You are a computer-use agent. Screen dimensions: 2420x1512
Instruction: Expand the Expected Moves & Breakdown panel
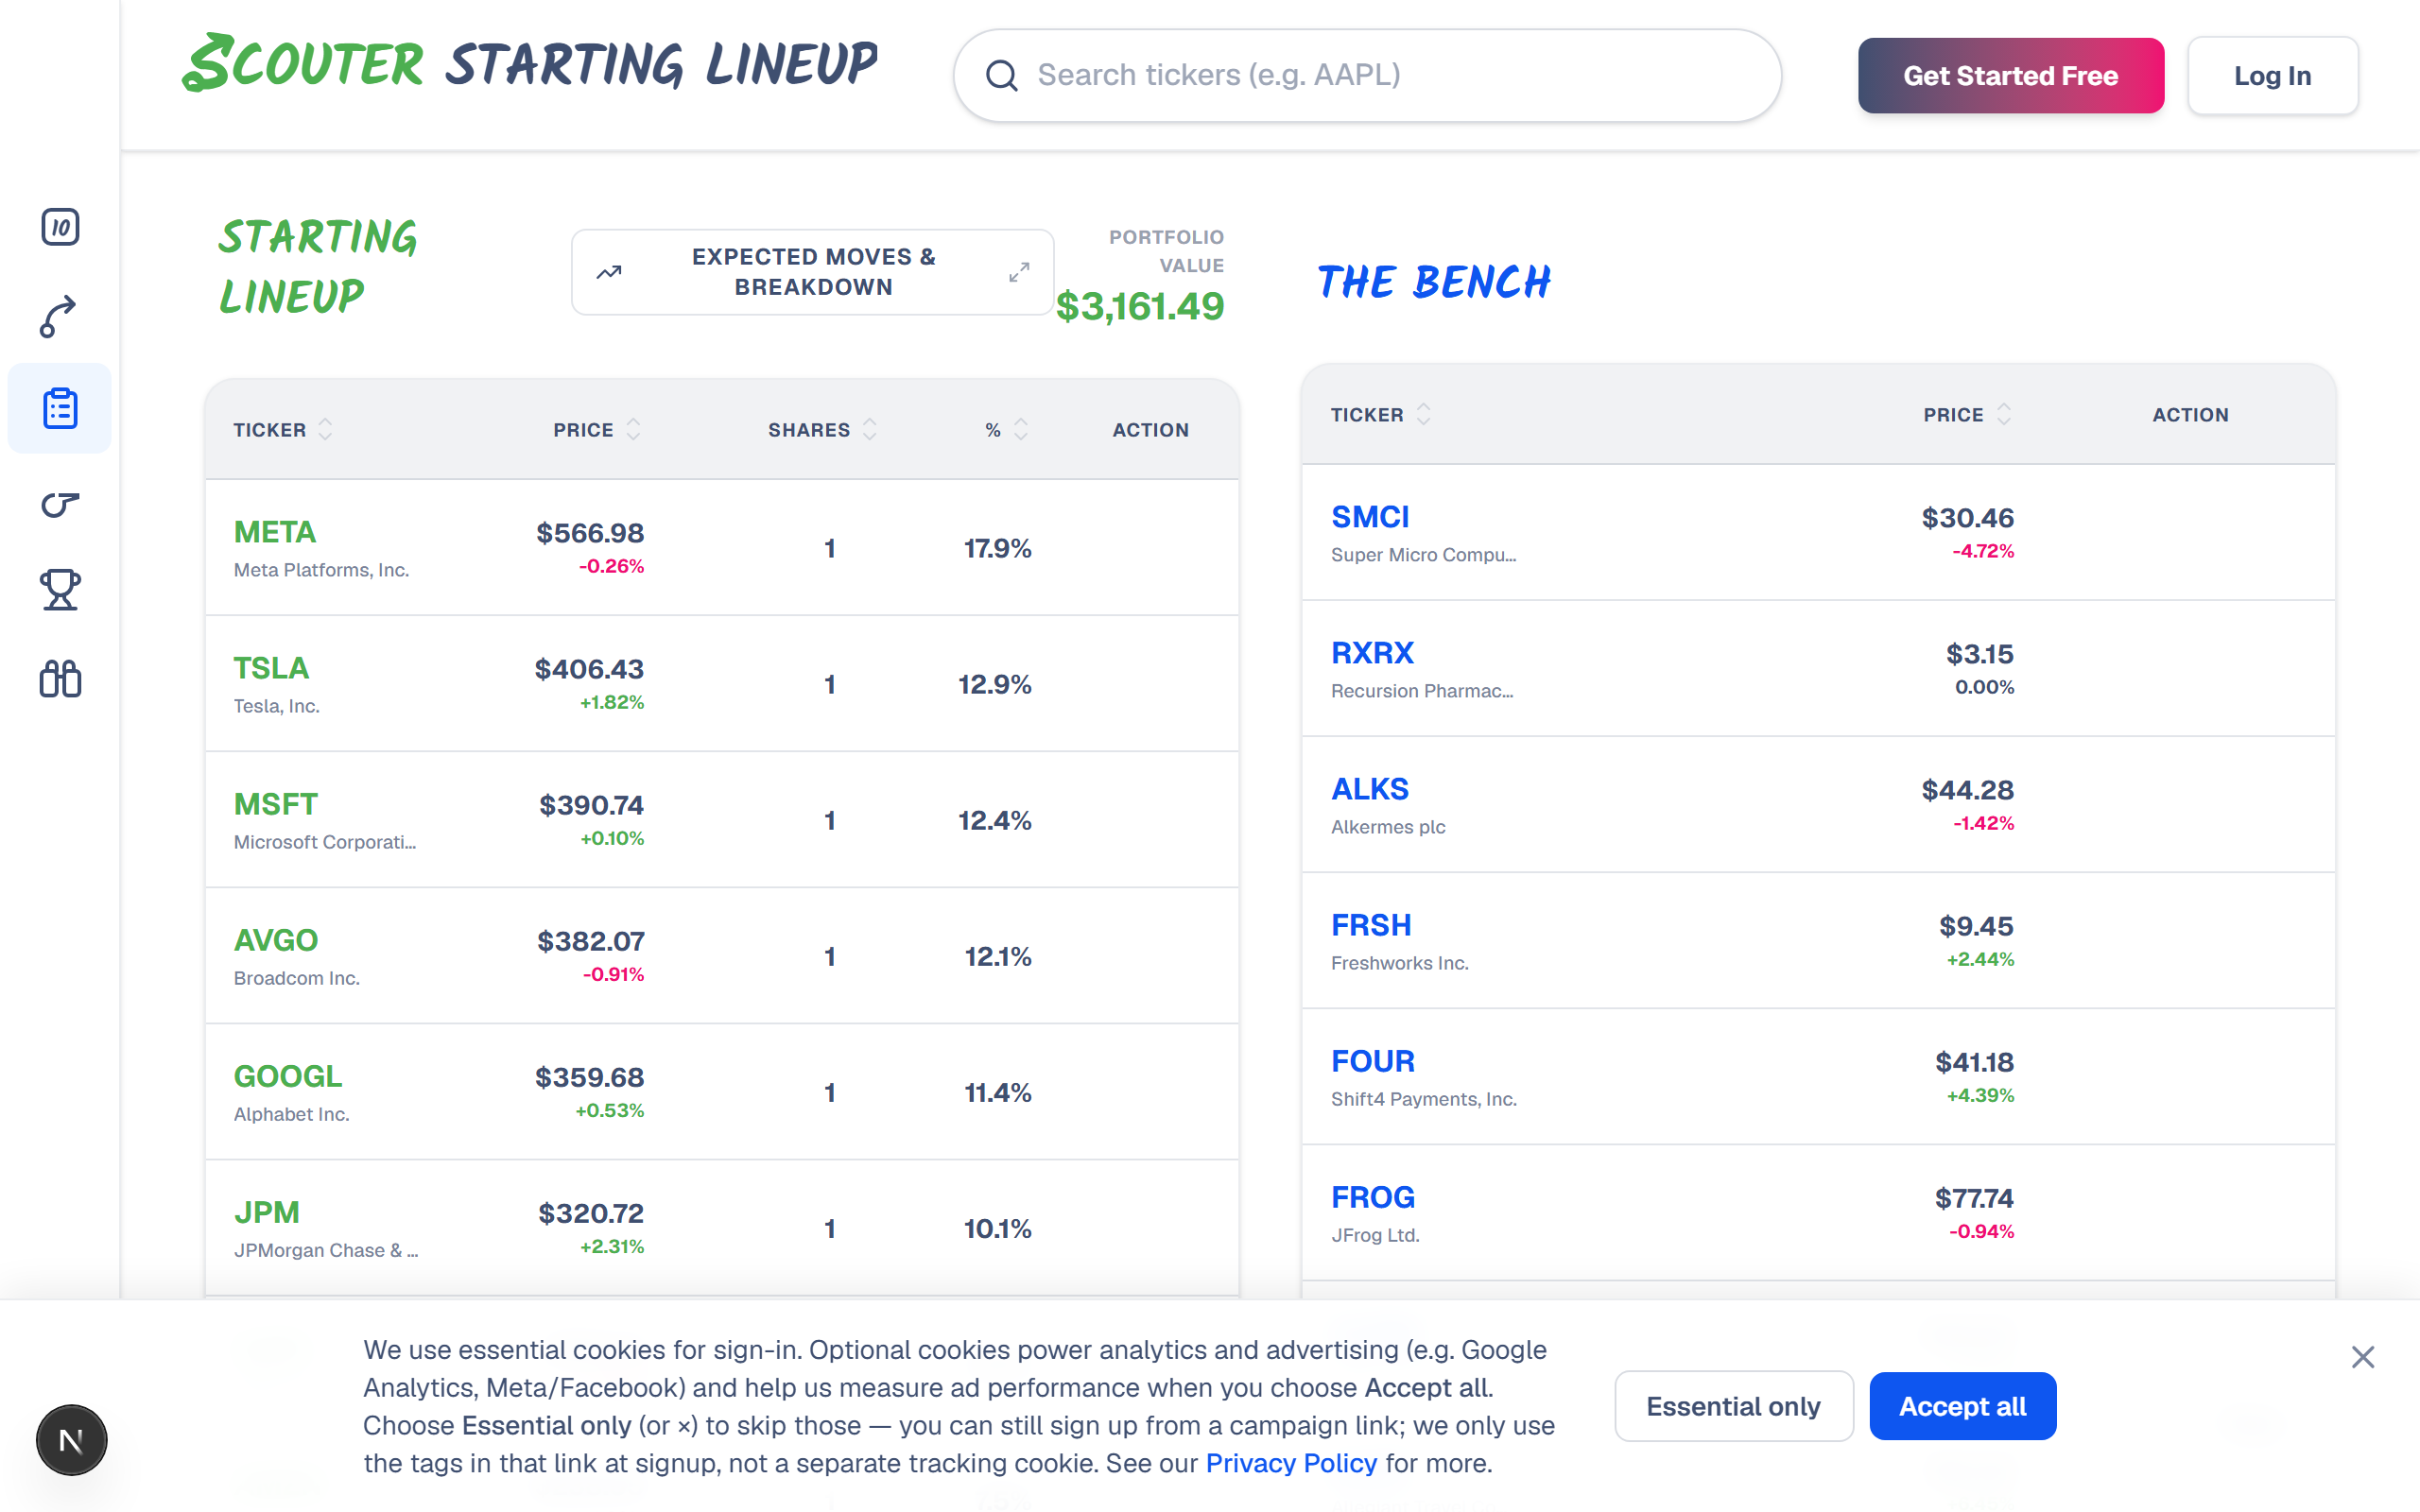[x=812, y=272]
